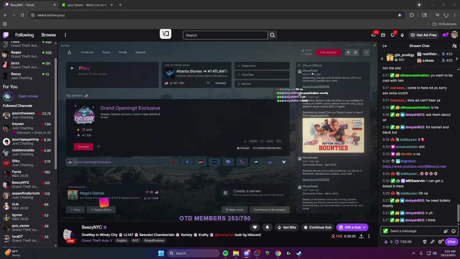Open Open stories link in sidebar
460x259 pixels.
[28, 96]
